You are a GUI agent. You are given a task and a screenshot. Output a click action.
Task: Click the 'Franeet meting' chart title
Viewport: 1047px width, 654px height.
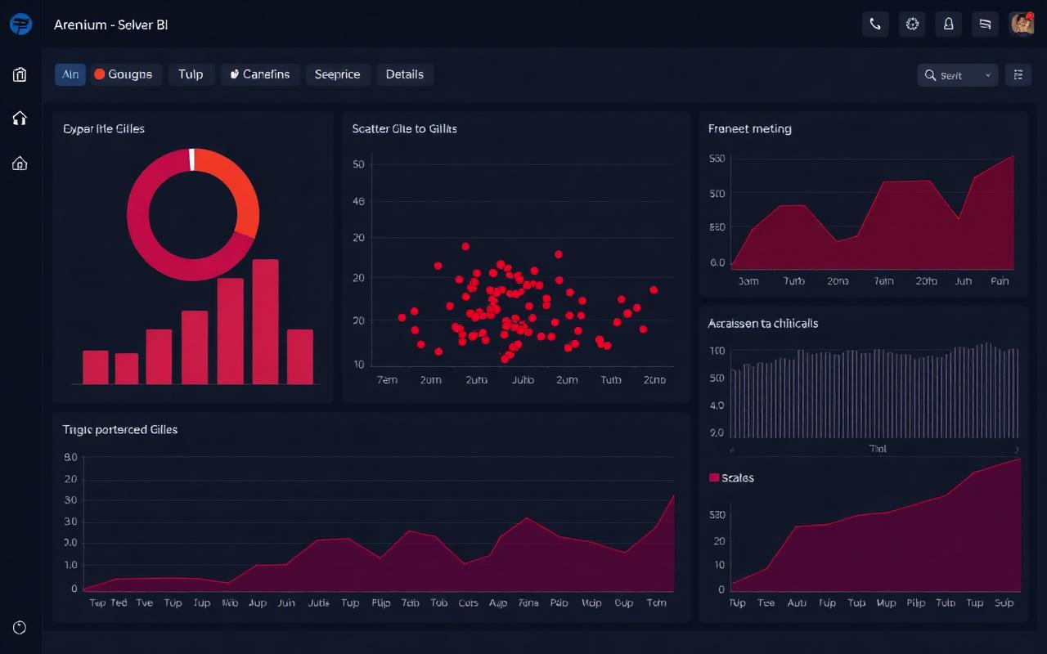coord(749,129)
